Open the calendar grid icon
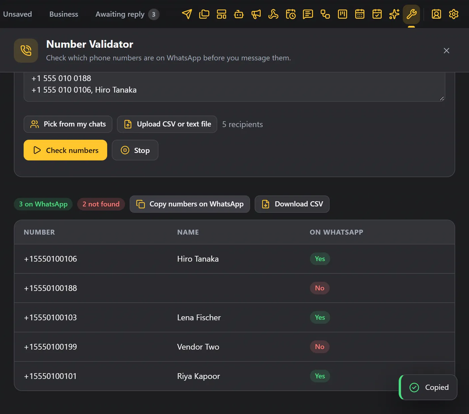 coord(360,14)
